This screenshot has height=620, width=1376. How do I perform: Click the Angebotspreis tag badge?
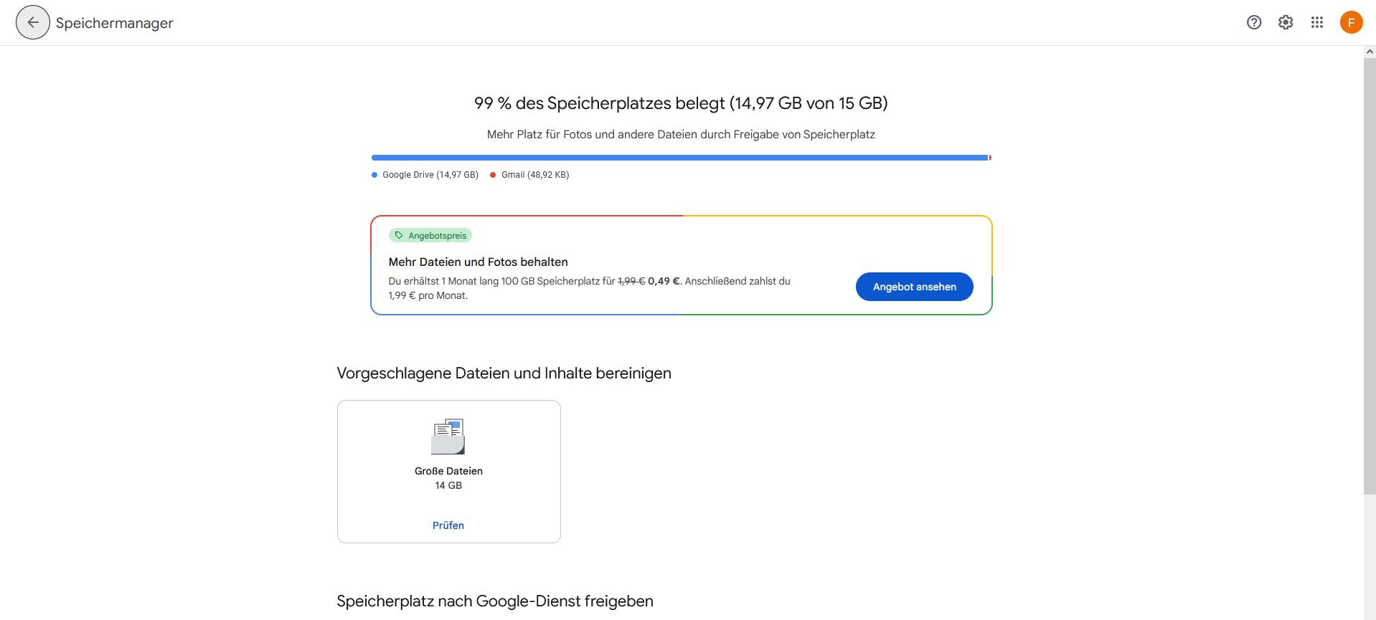(430, 236)
